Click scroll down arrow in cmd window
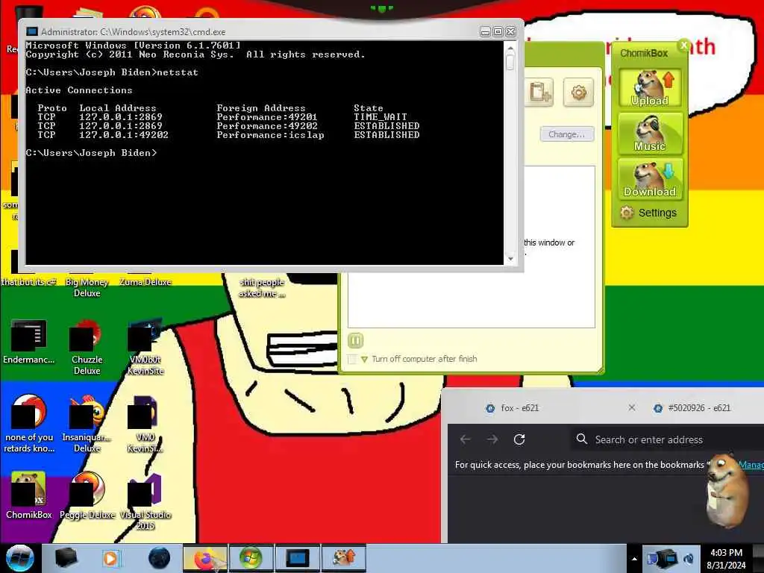 (510, 259)
